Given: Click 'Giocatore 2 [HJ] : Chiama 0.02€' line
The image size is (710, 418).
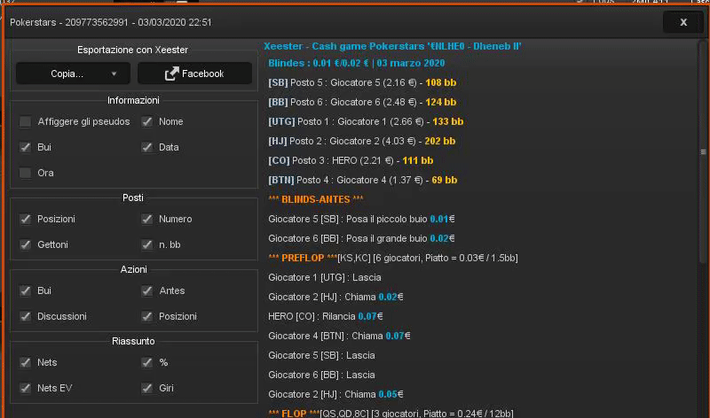Looking at the screenshot, I should [x=336, y=297].
